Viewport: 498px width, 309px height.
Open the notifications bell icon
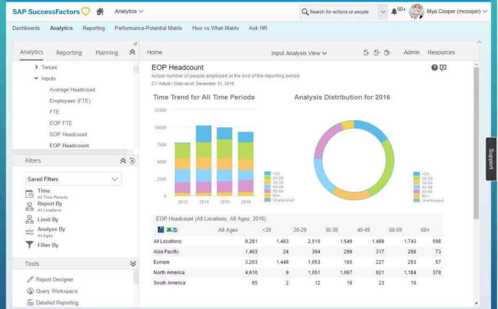(394, 12)
